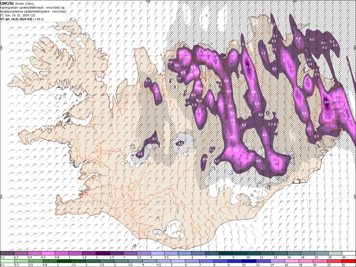Select the lavender 14 swatch in rain legend row
The image size is (356, 267).
click(x=278, y=261)
